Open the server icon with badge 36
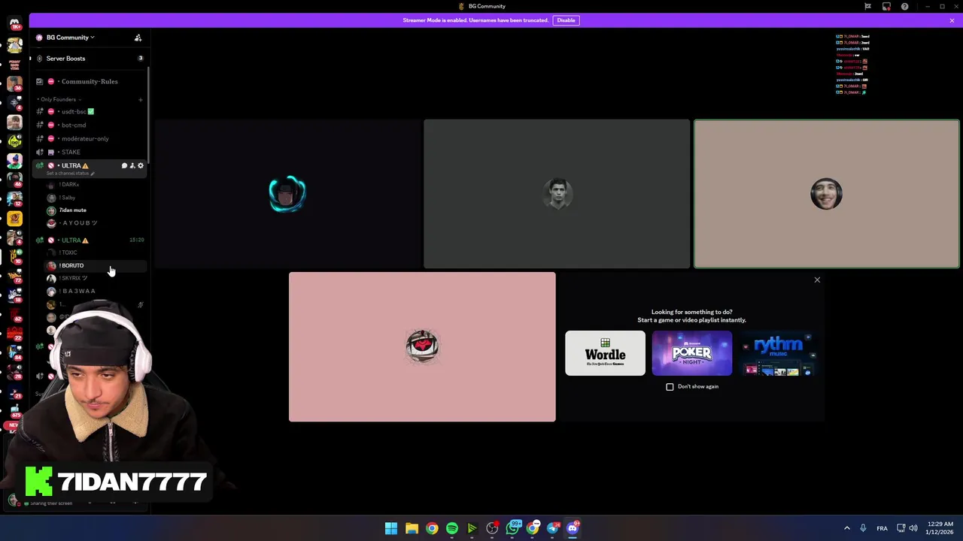963x541 pixels. [x=14, y=83]
